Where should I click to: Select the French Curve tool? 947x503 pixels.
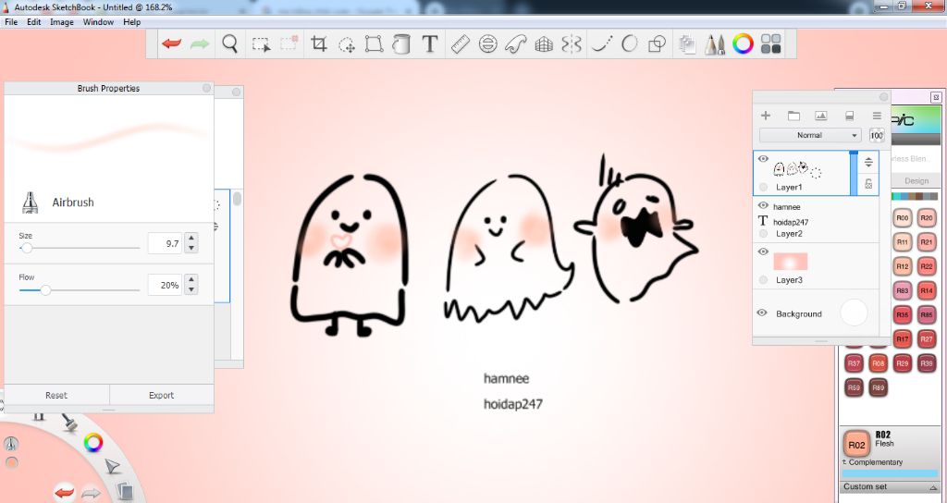click(x=515, y=43)
